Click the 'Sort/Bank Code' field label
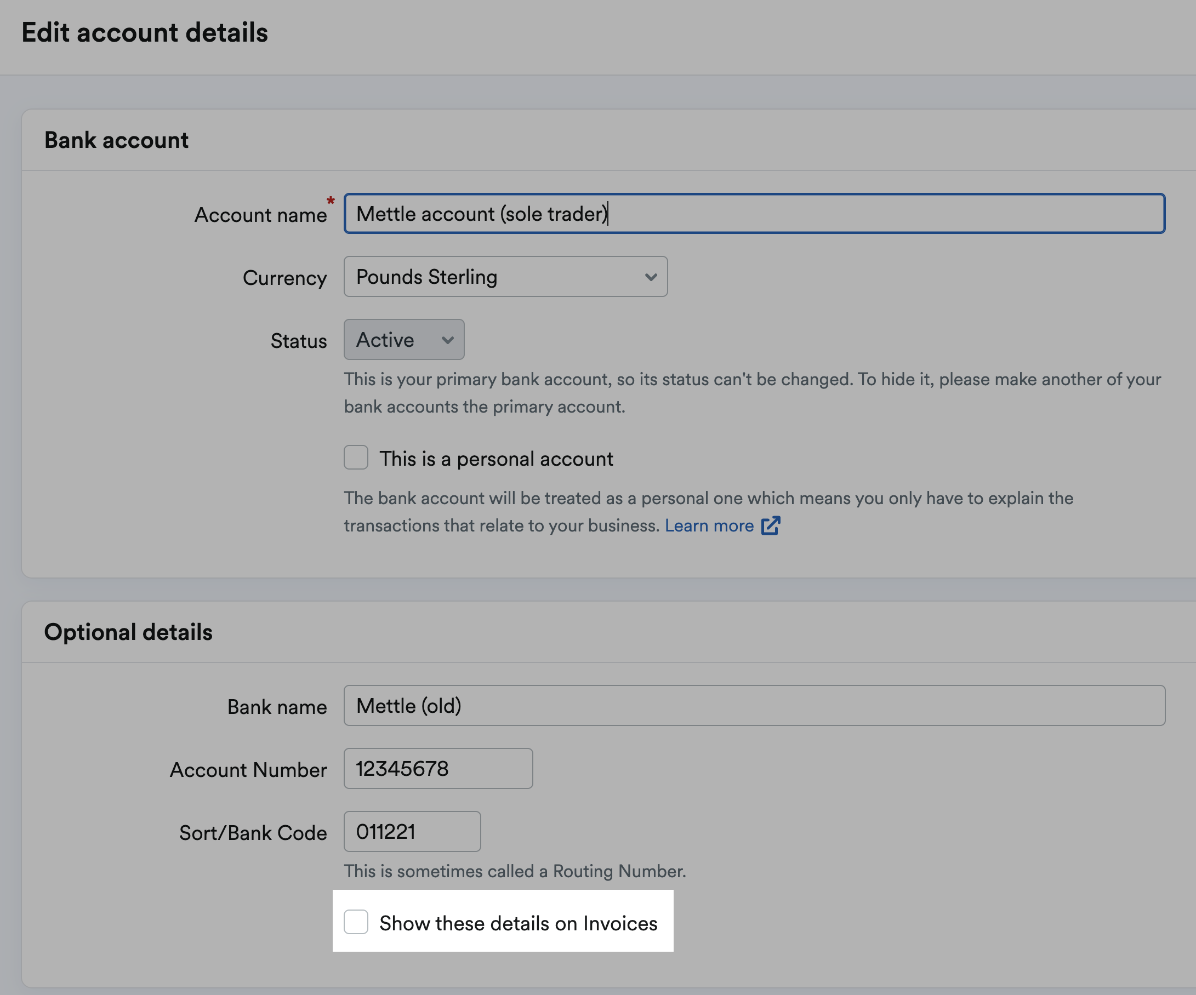 click(x=253, y=833)
